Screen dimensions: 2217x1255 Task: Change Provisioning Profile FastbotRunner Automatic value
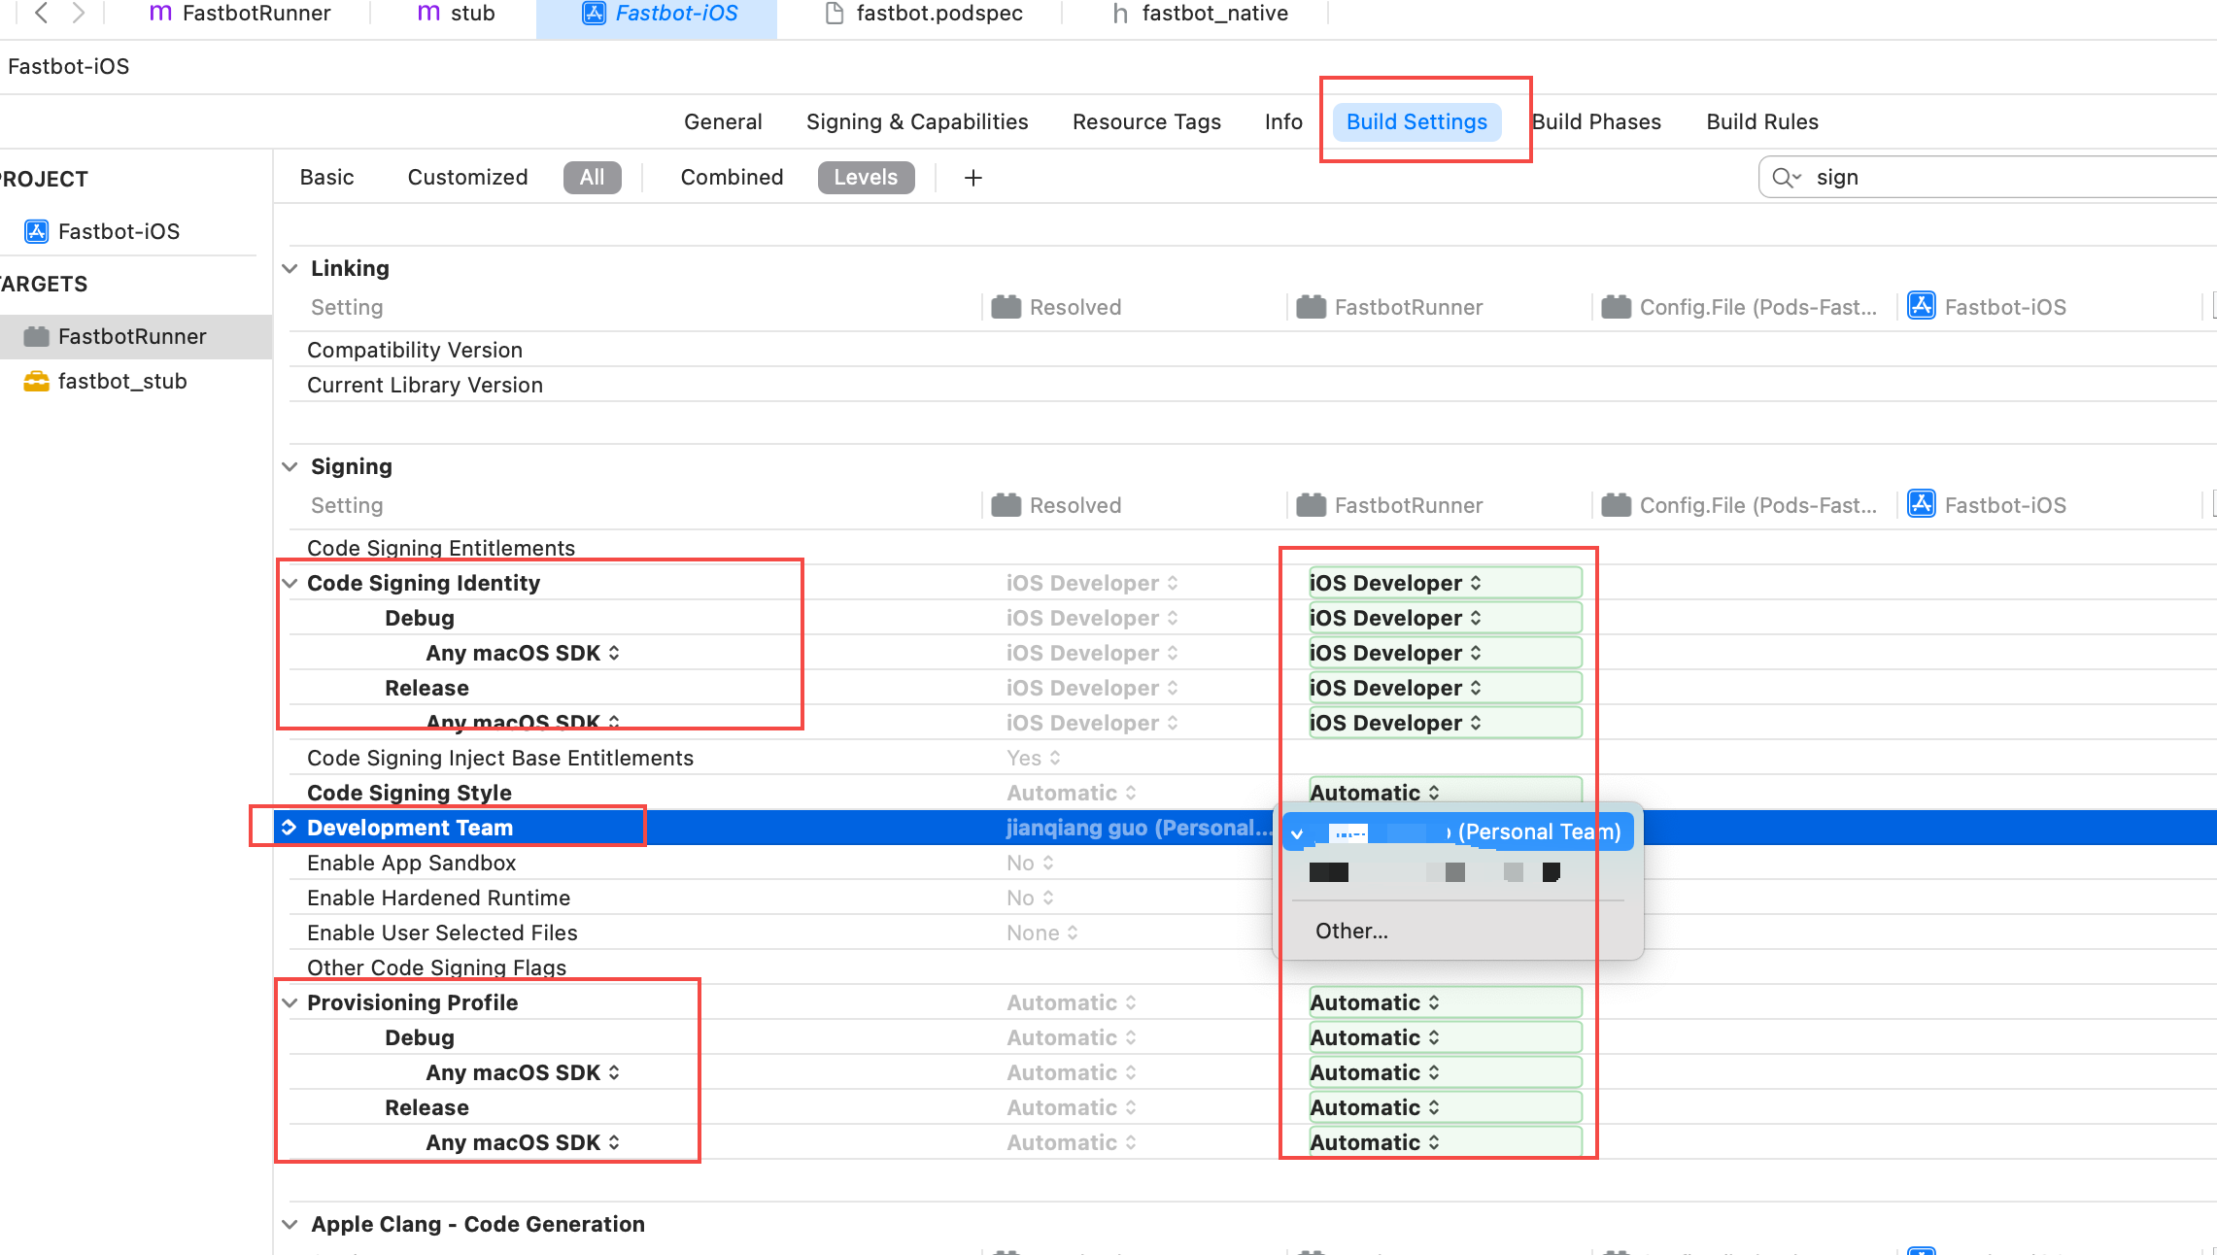click(1444, 1002)
